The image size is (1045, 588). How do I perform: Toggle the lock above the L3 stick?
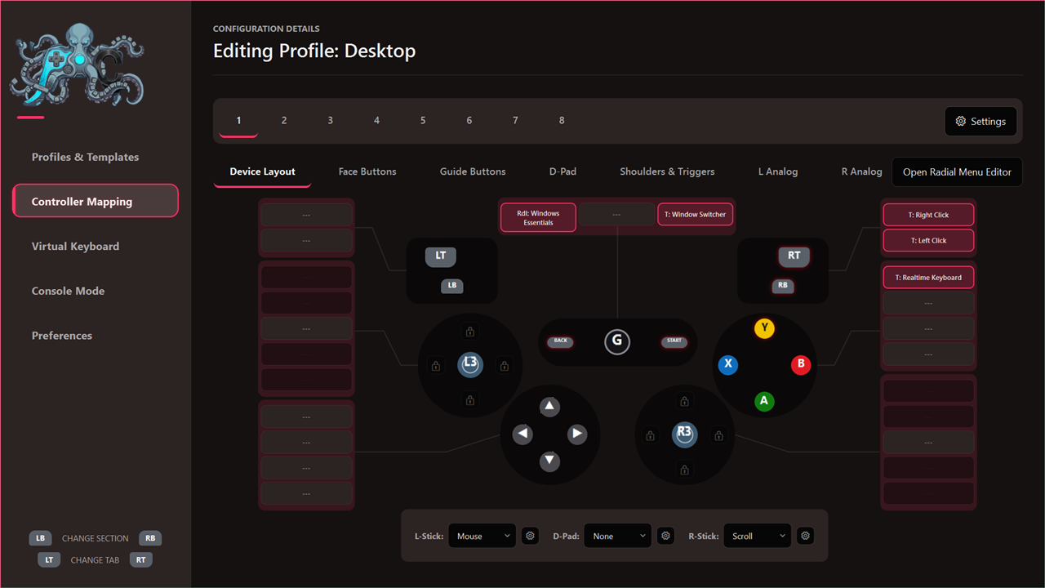[470, 332]
